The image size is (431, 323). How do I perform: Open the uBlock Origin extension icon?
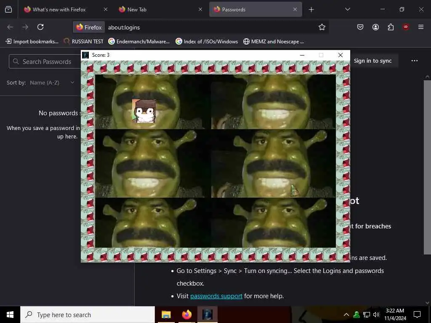click(x=406, y=27)
